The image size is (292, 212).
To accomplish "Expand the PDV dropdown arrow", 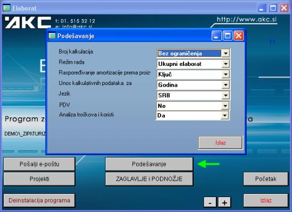I will pos(225,106).
